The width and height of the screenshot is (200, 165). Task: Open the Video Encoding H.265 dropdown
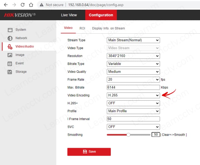click(x=133, y=95)
